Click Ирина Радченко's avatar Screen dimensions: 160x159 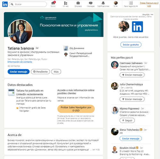pos(115,110)
